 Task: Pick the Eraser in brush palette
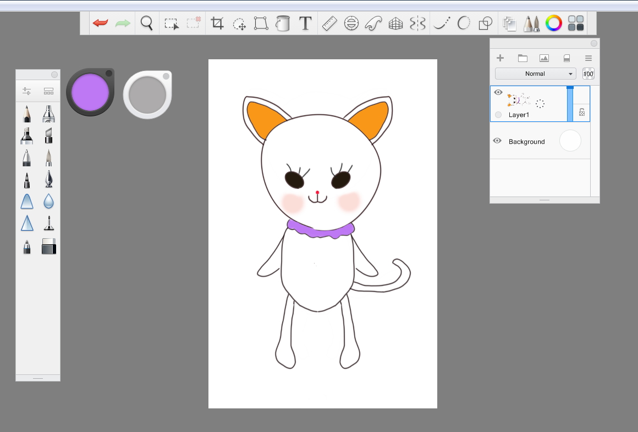(x=49, y=246)
